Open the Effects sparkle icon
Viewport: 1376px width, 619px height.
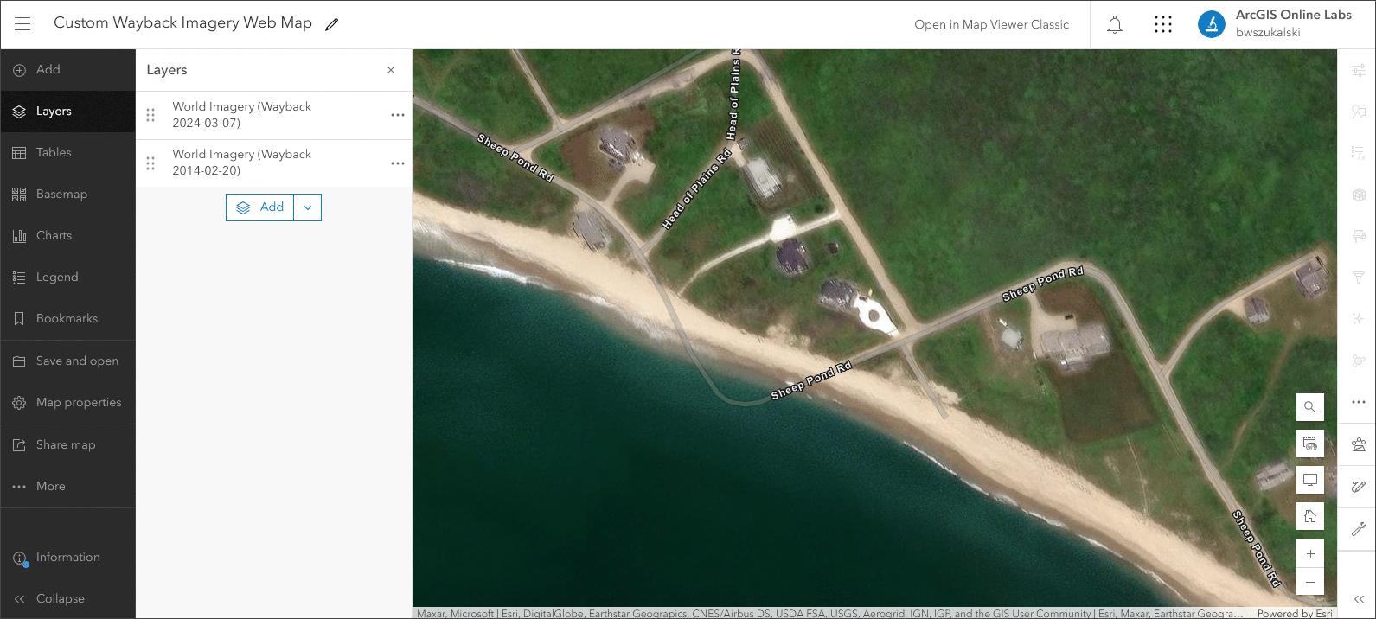pyautogui.click(x=1359, y=319)
